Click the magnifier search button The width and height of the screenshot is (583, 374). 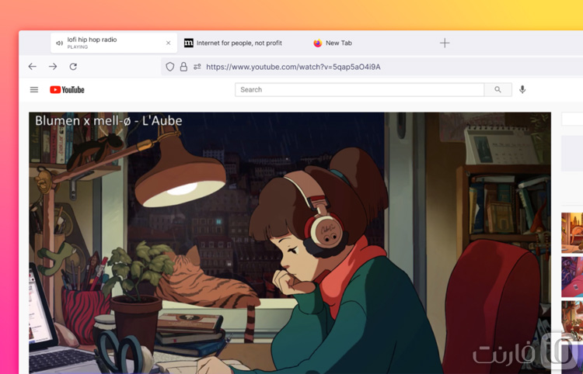pyautogui.click(x=497, y=89)
